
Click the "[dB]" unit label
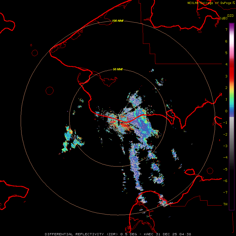coord(224,18)
